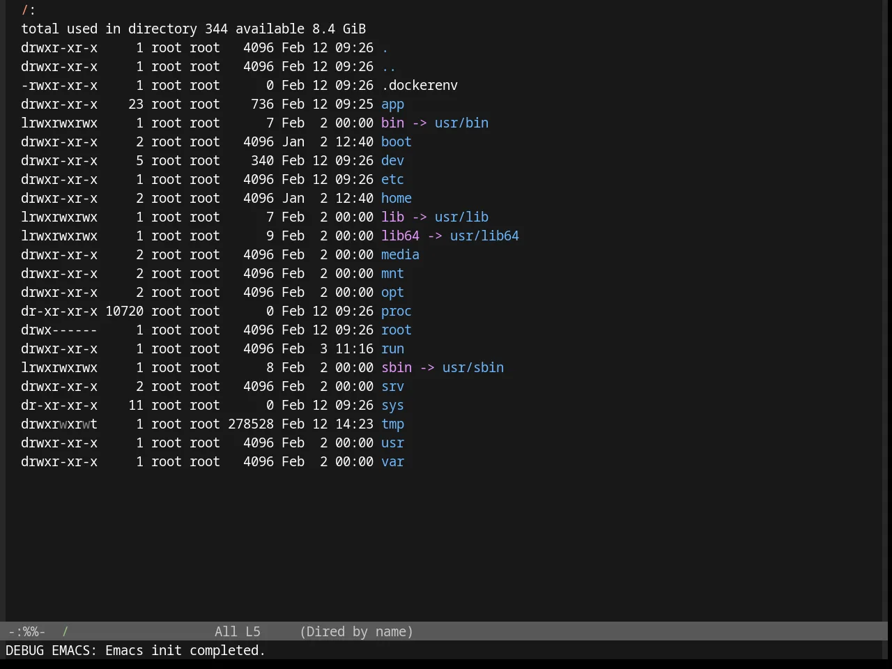Follow the lib64 symlink name

[400, 236]
